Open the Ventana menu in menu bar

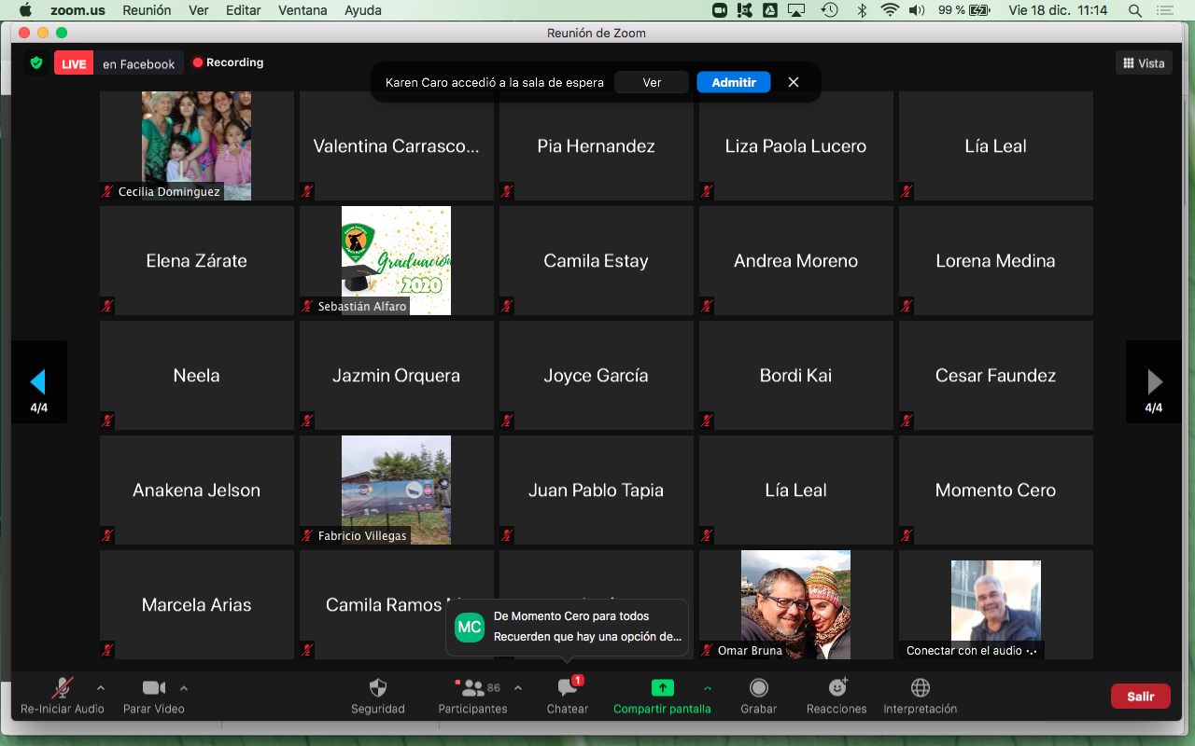302,10
